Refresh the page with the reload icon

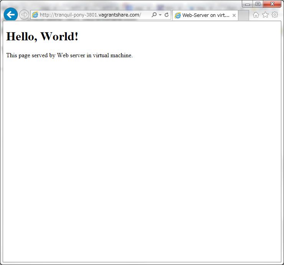point(167,15)
